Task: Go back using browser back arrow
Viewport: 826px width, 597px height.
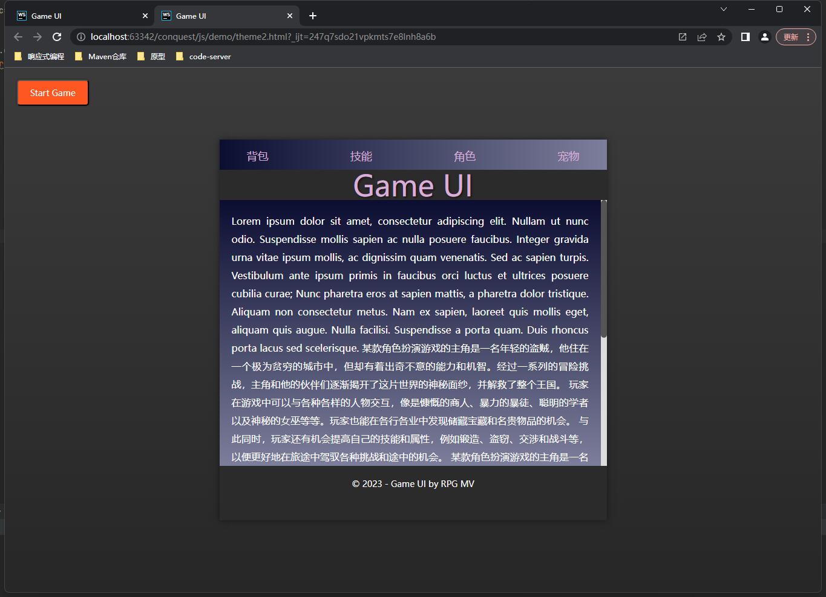Action: (18, 37)
